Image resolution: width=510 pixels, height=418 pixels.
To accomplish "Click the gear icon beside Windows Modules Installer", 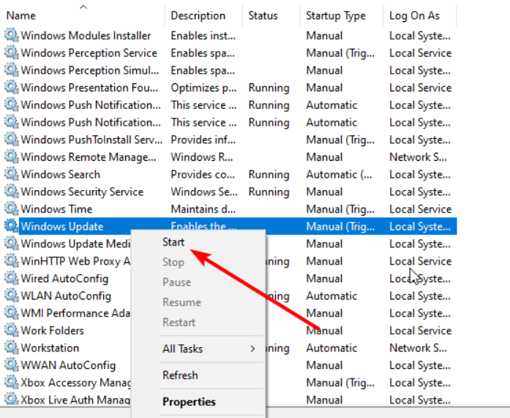I will 11,35.
